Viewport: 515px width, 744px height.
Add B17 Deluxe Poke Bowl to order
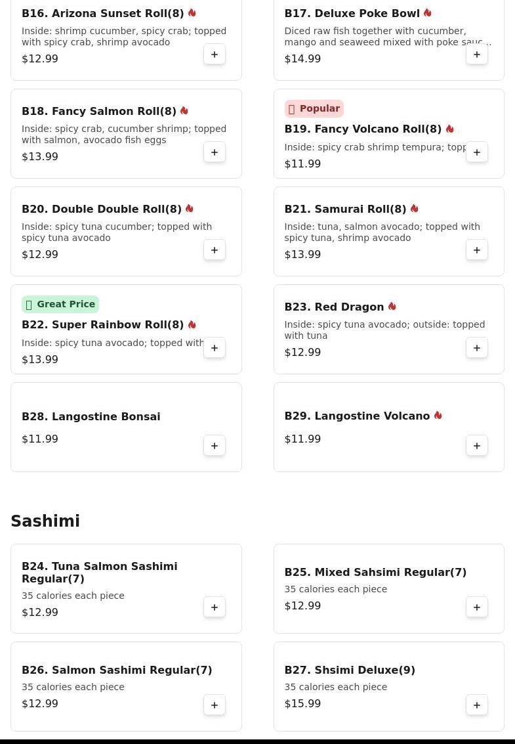pos(477,55)
